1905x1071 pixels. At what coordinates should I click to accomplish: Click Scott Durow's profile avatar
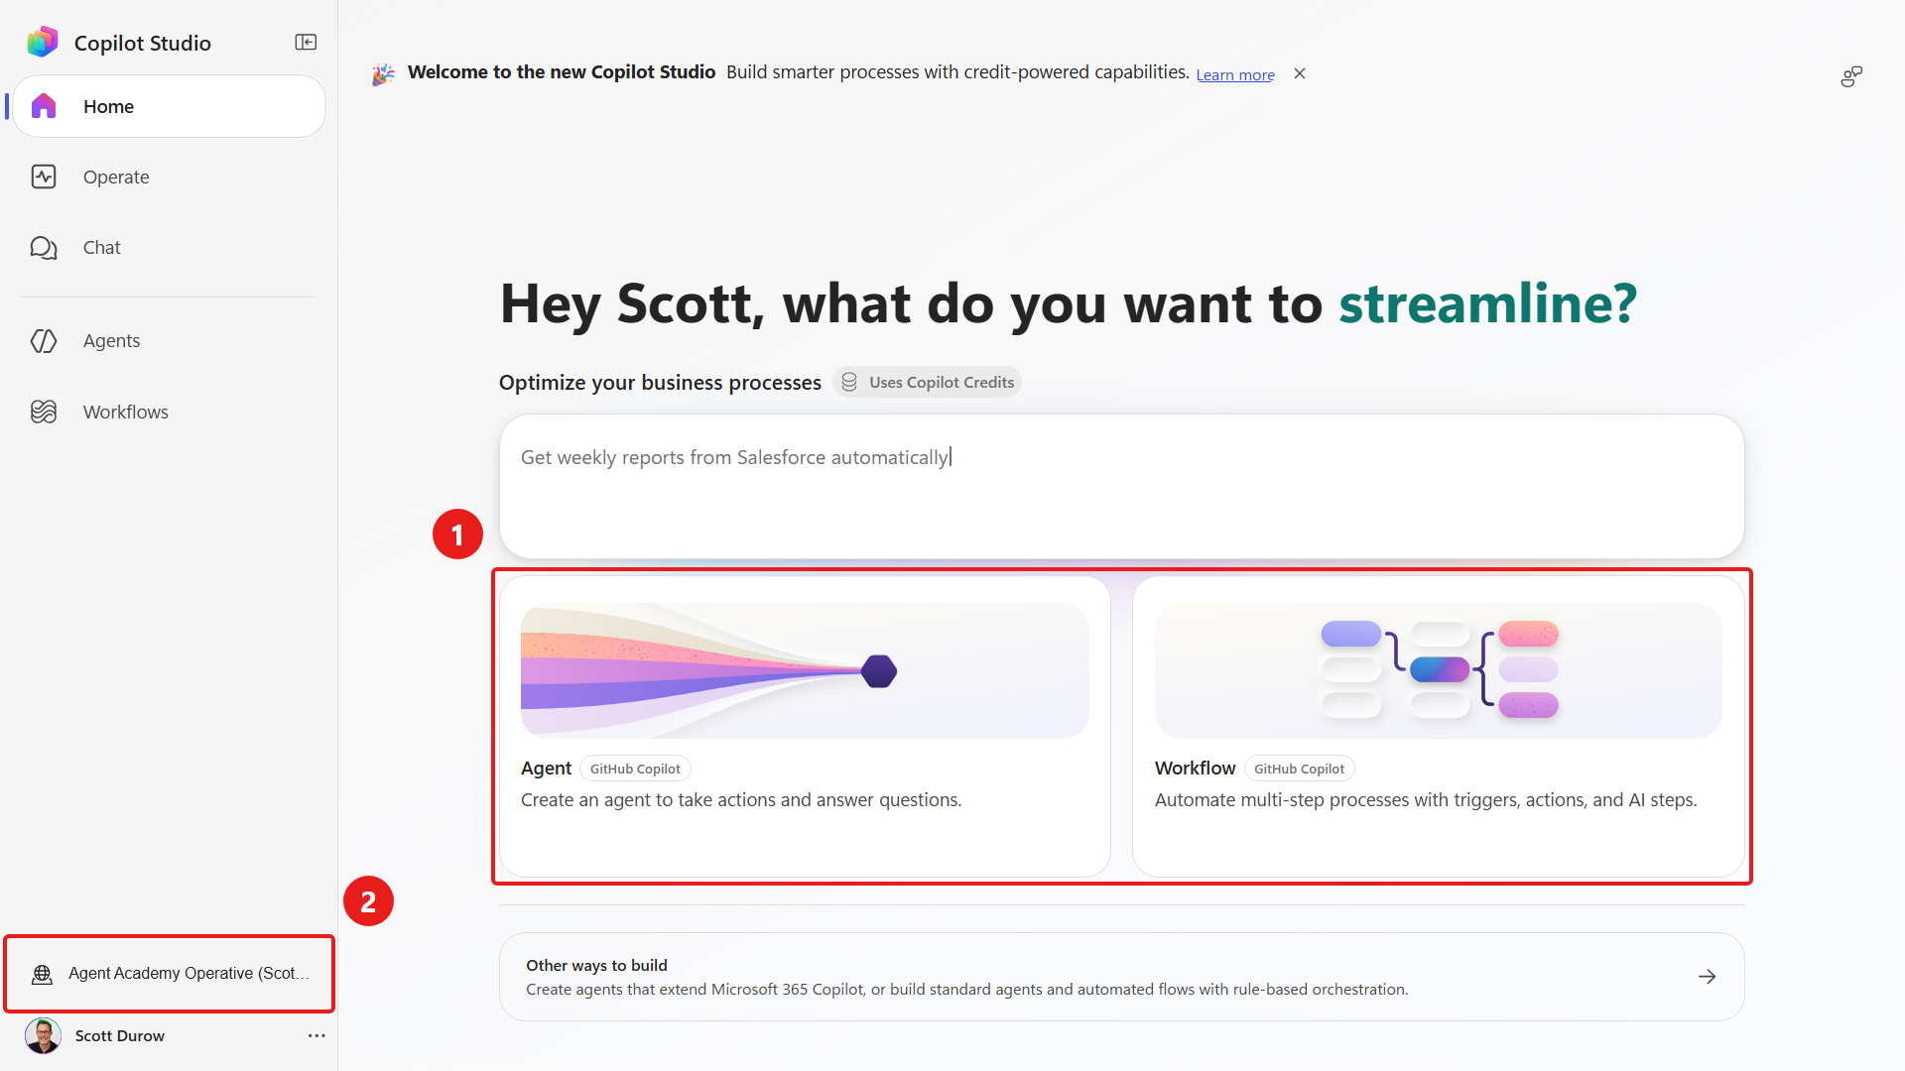(x=43, y=1035)
